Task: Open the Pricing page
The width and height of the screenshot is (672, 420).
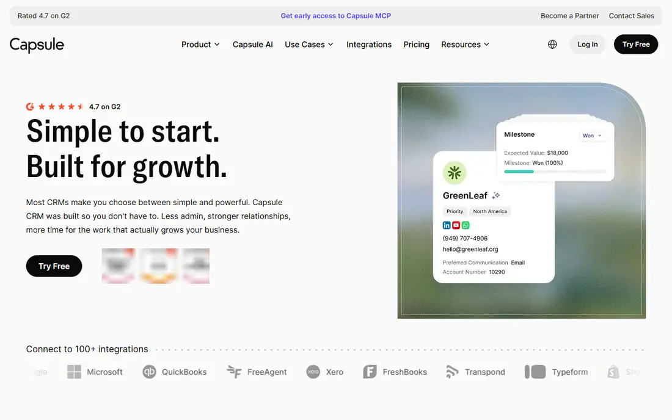Action: pos(416,45)
